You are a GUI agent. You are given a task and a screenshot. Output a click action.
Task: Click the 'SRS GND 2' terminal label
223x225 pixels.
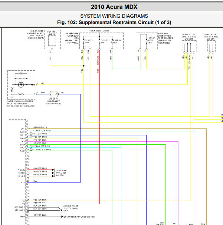[20, 210]
